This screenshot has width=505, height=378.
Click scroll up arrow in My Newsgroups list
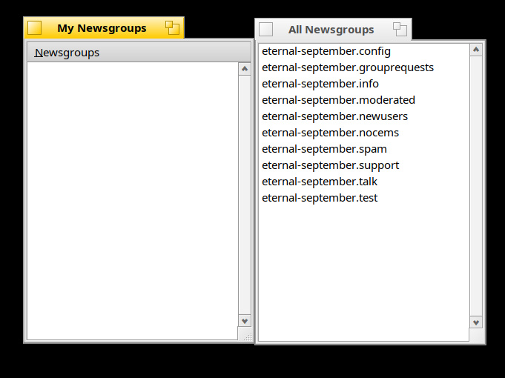coord(245,69)
